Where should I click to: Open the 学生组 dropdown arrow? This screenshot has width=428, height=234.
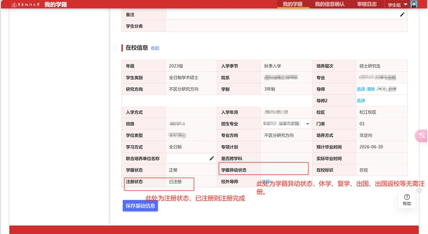(x=405, y=4)
